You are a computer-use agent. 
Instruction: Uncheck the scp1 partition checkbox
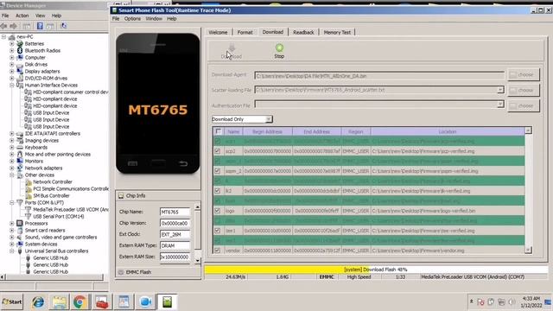tap(218, 141)
